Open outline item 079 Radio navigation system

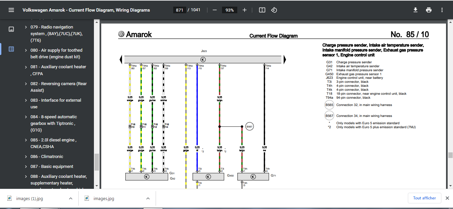56,34
